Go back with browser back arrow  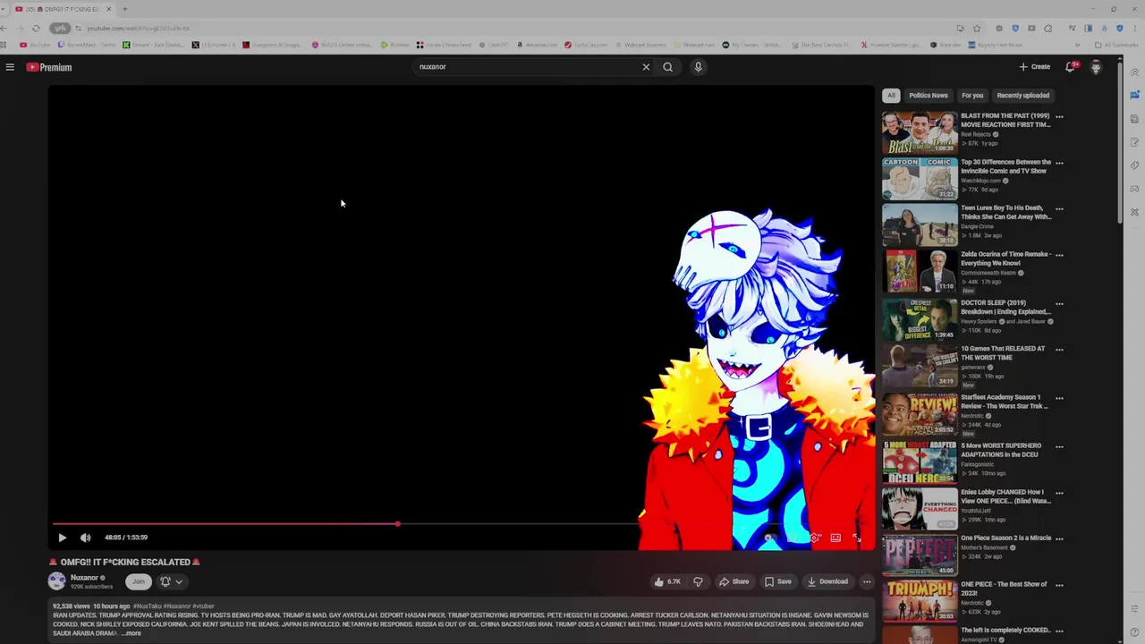pos(4,29)
